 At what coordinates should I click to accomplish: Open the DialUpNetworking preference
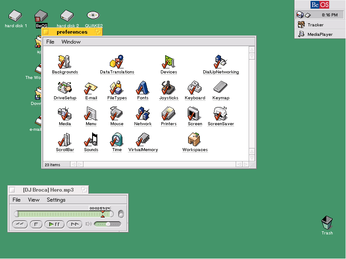[x=221, y=63]
